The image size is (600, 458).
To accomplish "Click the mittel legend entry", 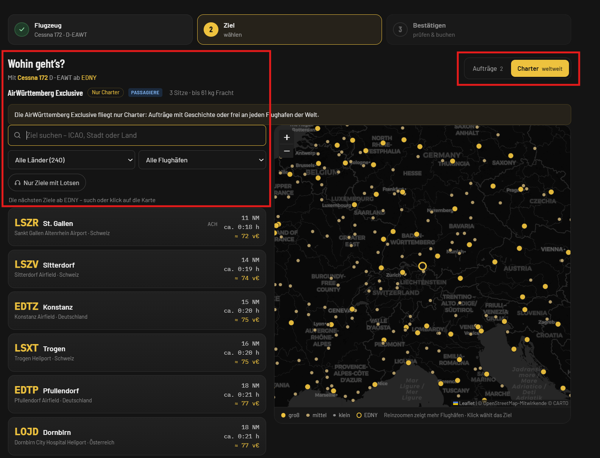I will point(316,415).
